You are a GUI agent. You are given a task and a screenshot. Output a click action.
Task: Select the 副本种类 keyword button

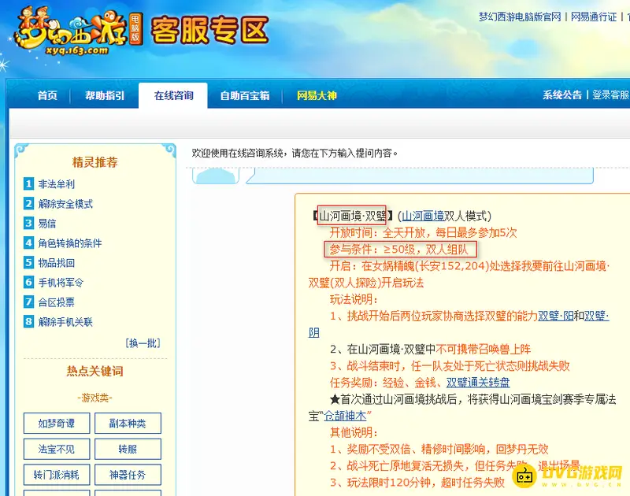point(128,424)
